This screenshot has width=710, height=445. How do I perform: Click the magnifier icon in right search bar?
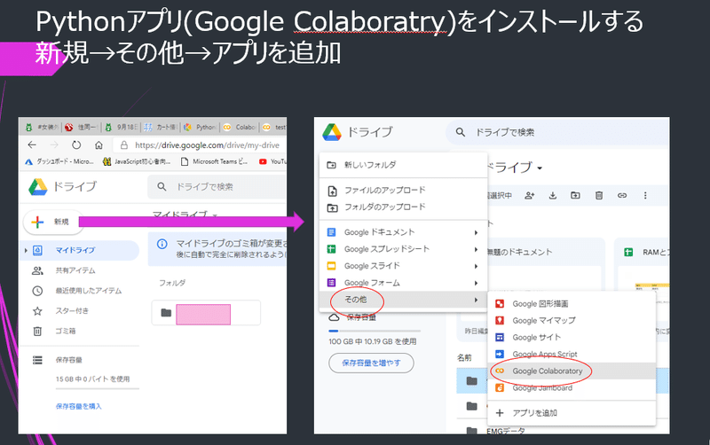[460, 132]
